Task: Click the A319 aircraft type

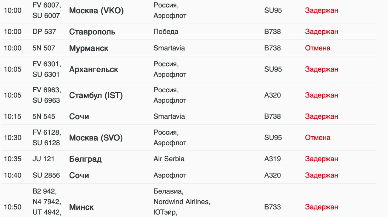Action: pyautogui.click(x=272, y=159)
